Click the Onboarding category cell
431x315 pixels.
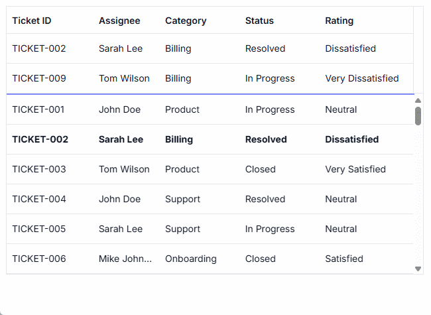point(191,259)
